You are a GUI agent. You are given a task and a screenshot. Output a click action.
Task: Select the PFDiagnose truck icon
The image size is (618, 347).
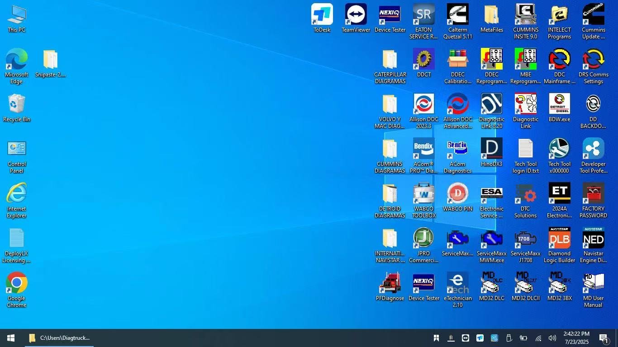coord(390,283)
